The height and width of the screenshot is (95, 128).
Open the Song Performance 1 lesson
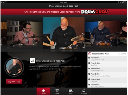click(x=107, y=59)
